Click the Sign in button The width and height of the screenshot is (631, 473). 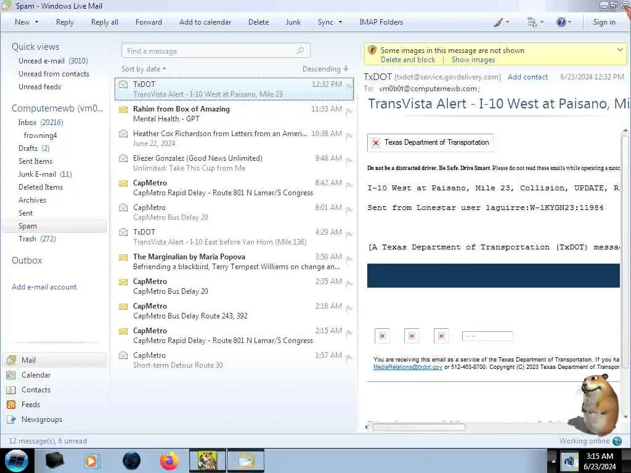[604, 22]
